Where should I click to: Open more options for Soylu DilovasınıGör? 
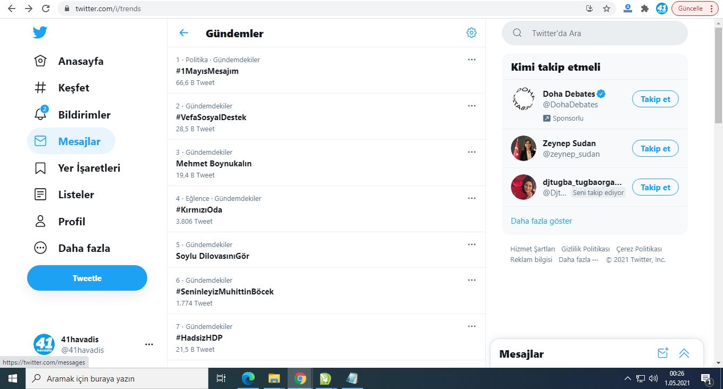click(472, 244)
